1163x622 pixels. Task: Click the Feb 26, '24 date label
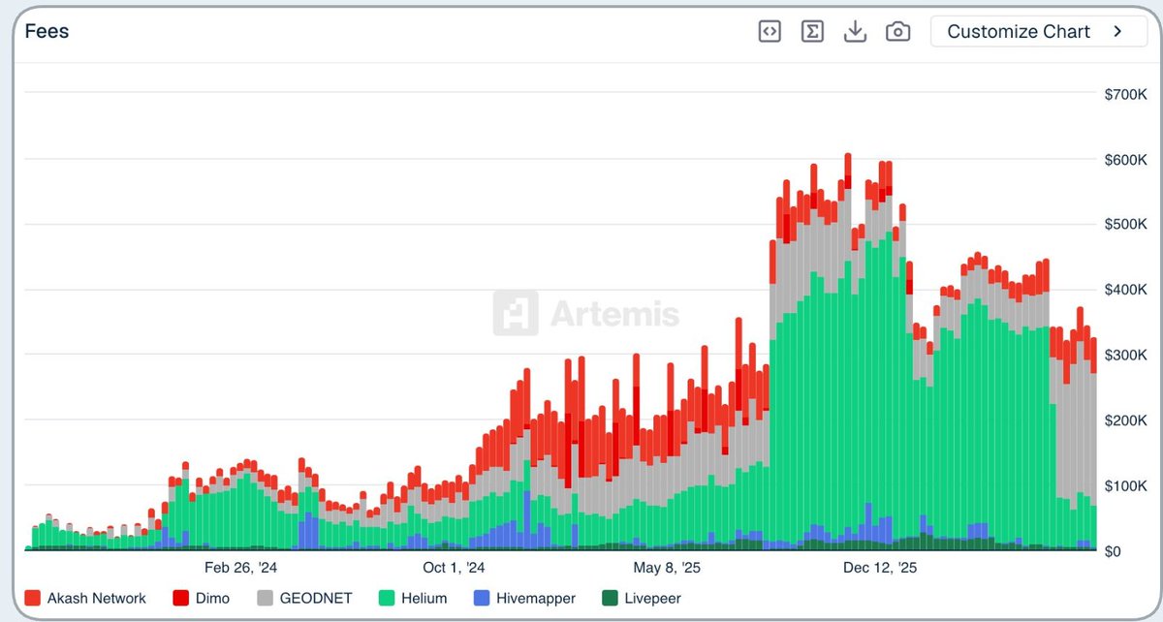(x=239, y=568)
